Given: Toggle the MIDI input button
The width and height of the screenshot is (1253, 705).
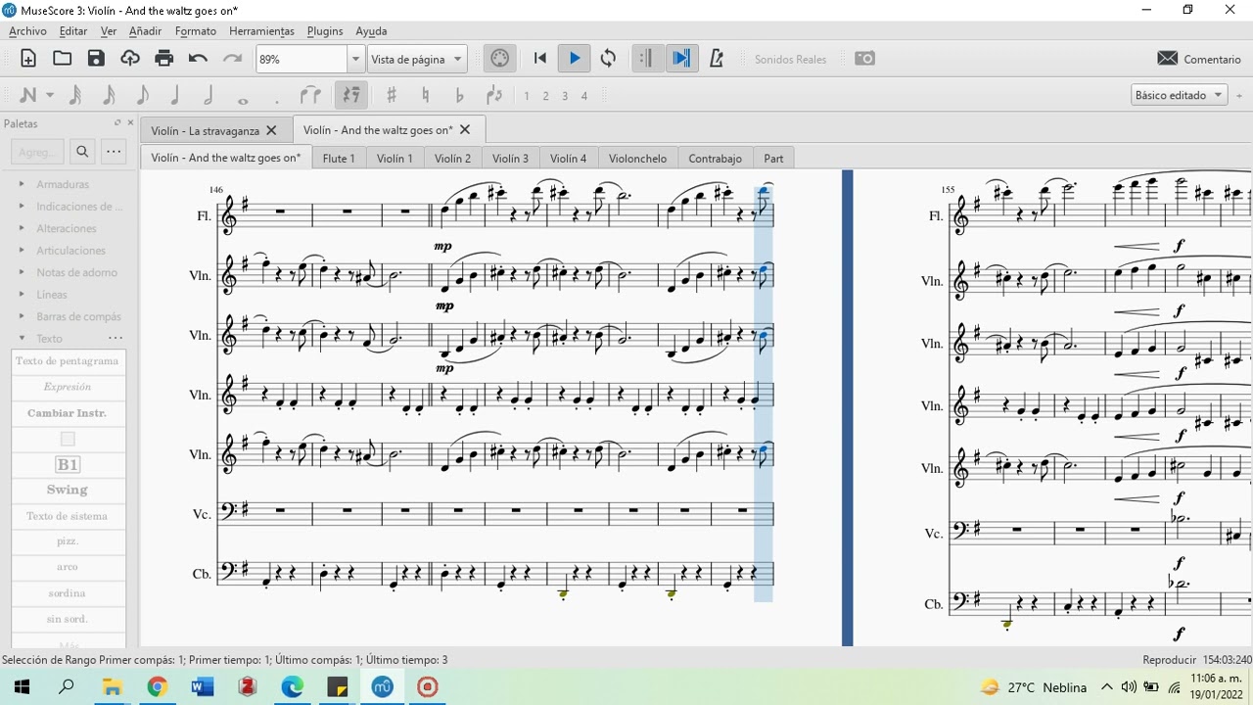Looking at the screenshot, I should click(499, 59).
